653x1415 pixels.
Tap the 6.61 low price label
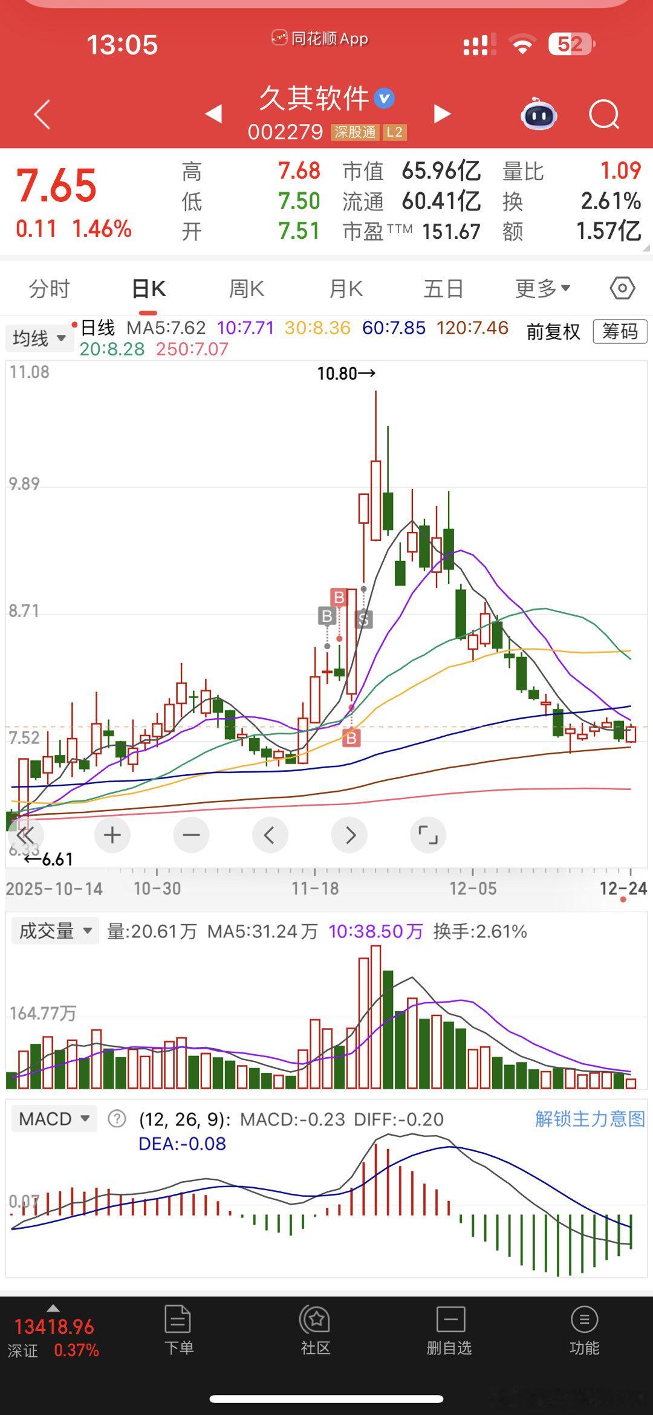click(x=48, y=859)
